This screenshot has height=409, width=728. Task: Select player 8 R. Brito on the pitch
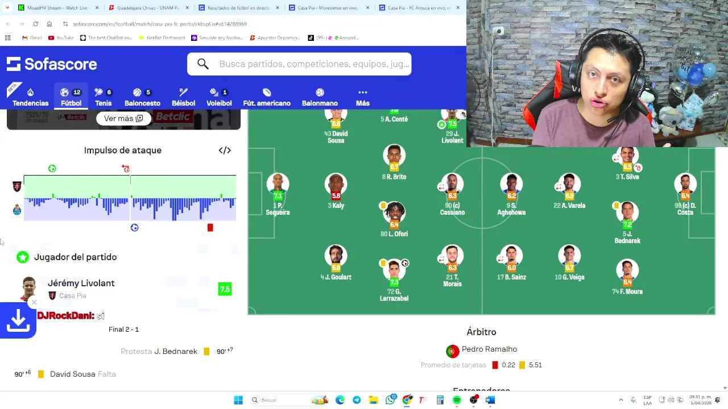[x=394, y=162]
